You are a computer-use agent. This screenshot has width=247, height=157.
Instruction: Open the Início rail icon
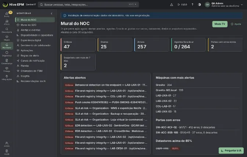[x=7, y=14]
